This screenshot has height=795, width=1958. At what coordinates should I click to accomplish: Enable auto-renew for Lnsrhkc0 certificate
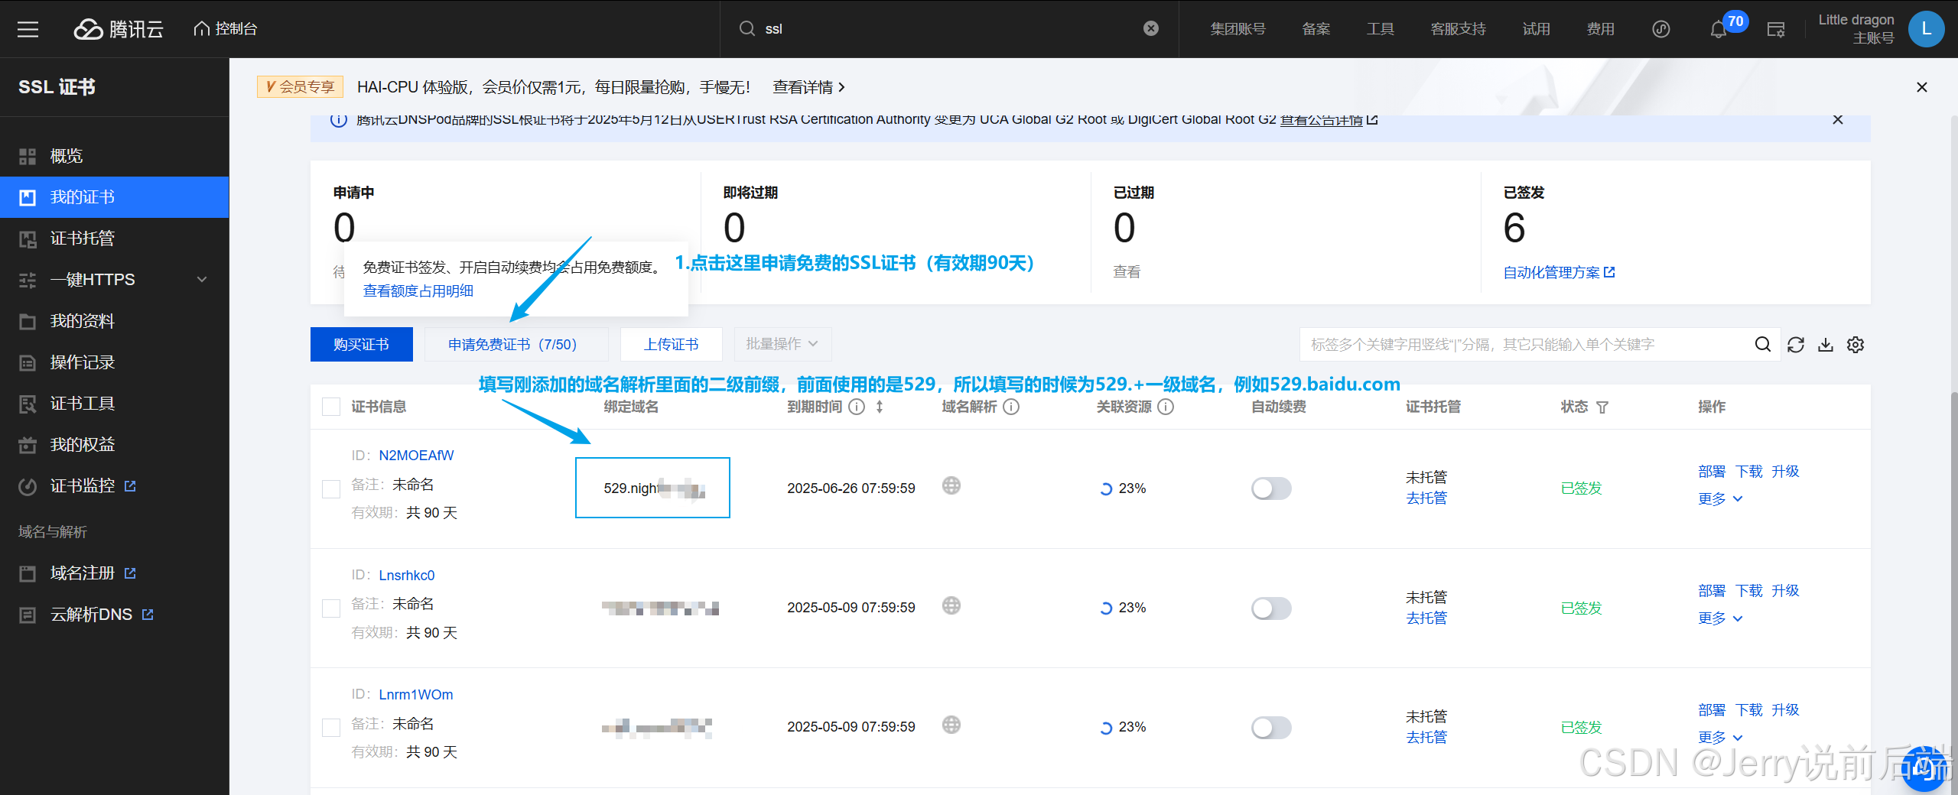tap(1270, 608)
